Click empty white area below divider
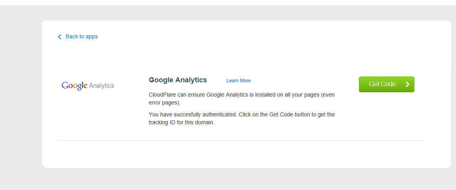Screen dimensions: 456x190 tap(241, 154)
